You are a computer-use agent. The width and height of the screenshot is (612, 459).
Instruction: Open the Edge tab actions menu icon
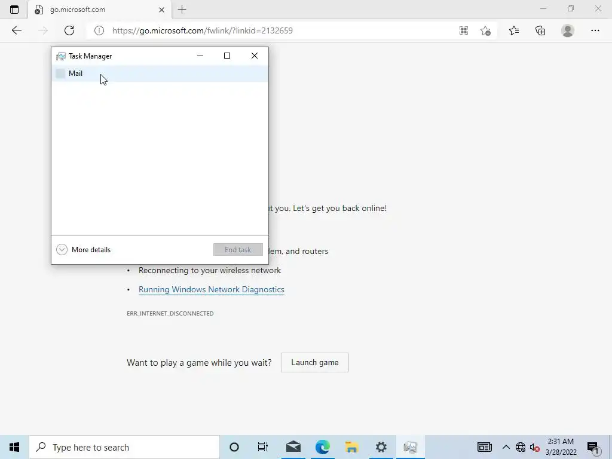coord(14,10)
